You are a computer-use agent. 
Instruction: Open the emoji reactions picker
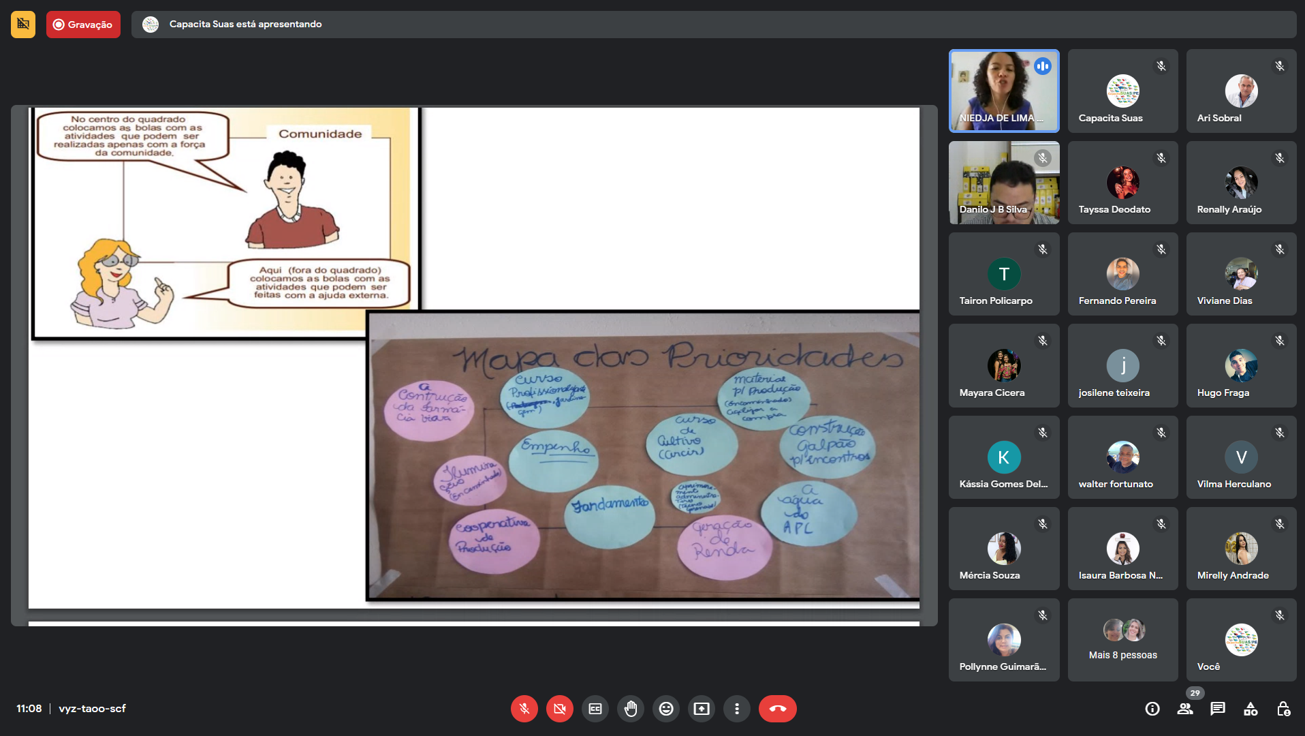coord(666,709)
